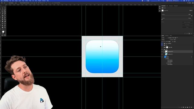The height and width of the screenshot is (109, 194).
Task: Switch to the Character tab
Action: [x=171, y=6]
